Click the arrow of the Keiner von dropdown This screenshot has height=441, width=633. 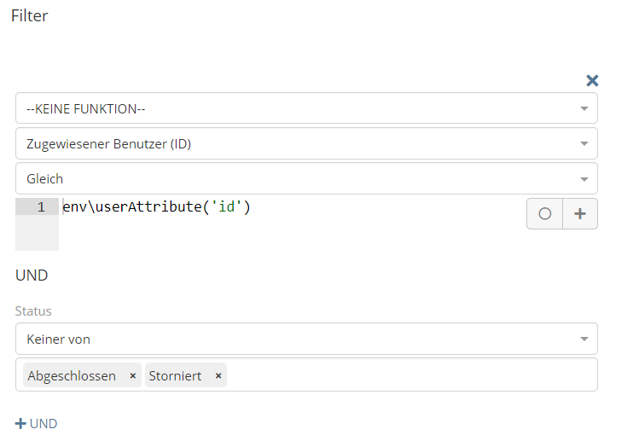(x=584, y=339)
